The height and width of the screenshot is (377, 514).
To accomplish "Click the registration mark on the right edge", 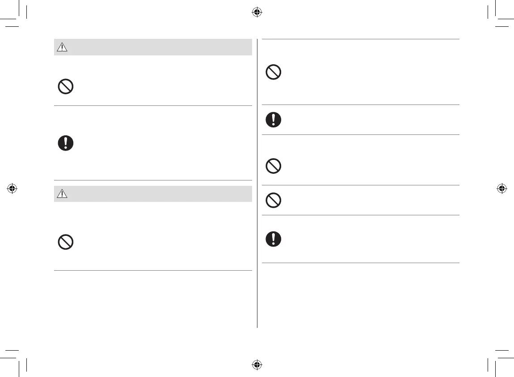I will [x=501, y=188].
